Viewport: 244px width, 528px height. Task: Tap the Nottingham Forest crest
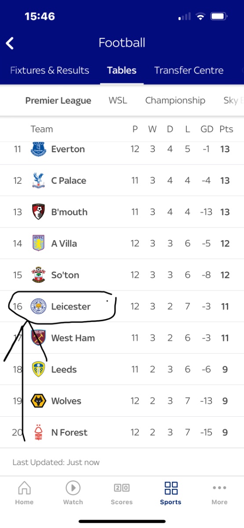pyautogui.click(x=39, y=432)
